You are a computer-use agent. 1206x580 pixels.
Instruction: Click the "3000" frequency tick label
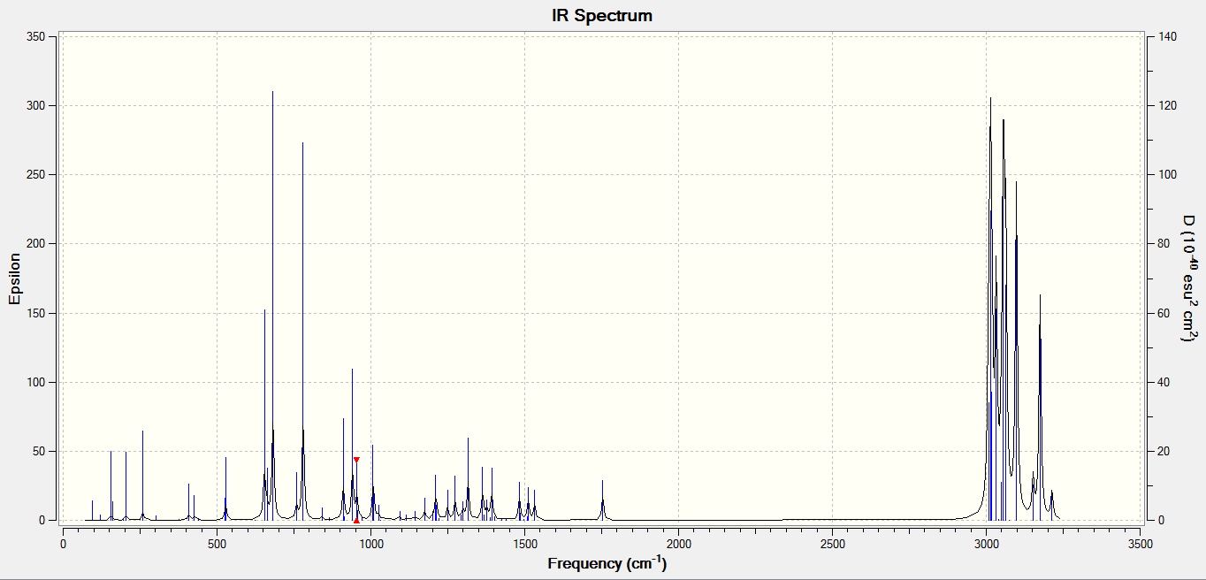tap(987, 542)
